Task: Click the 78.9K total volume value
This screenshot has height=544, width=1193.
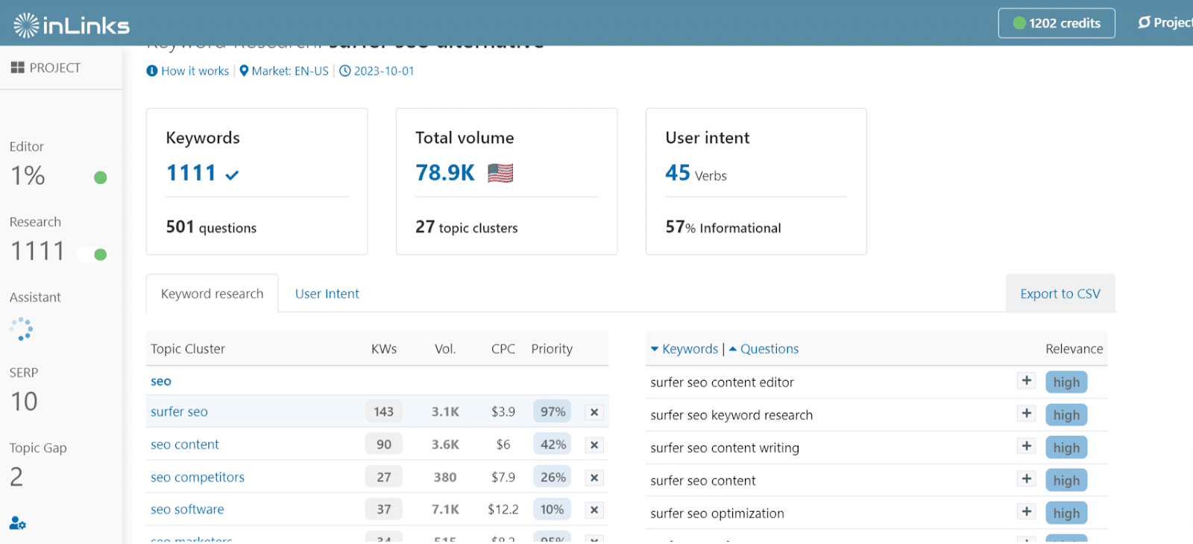Action: click(x=445, y=173)
